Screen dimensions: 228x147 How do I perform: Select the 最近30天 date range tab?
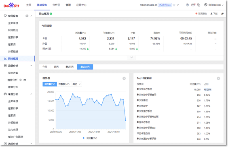[x=85, y=67]
